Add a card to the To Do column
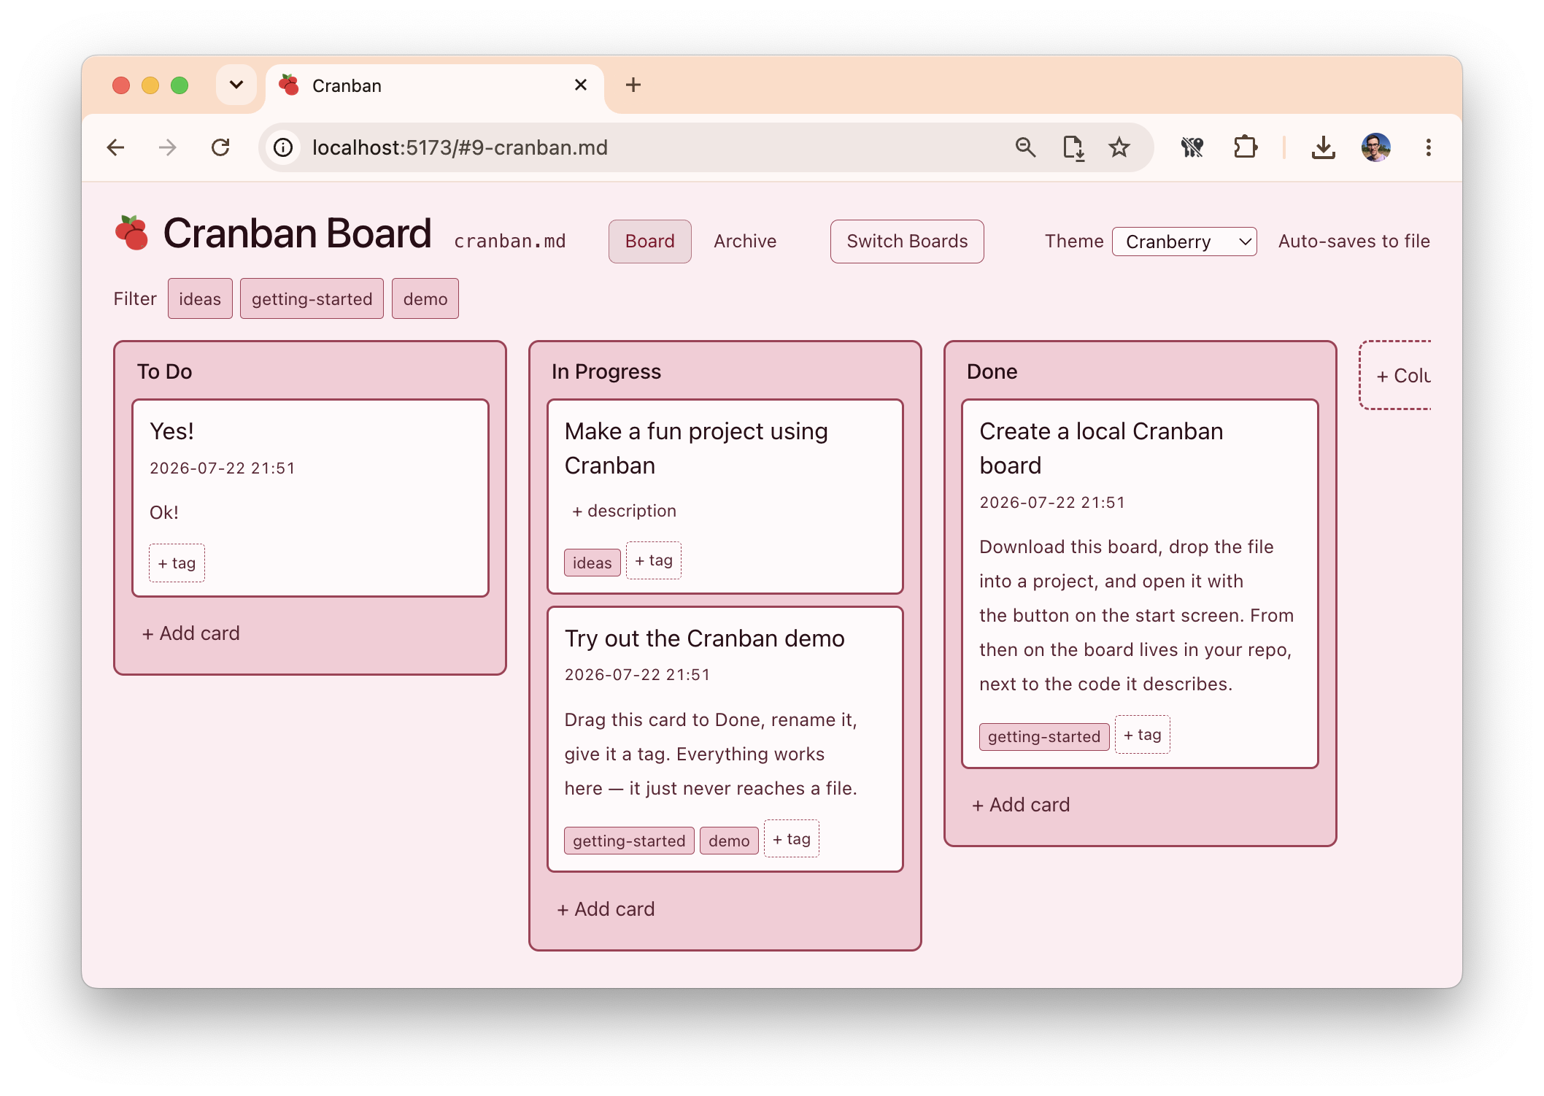 [191, 633]
